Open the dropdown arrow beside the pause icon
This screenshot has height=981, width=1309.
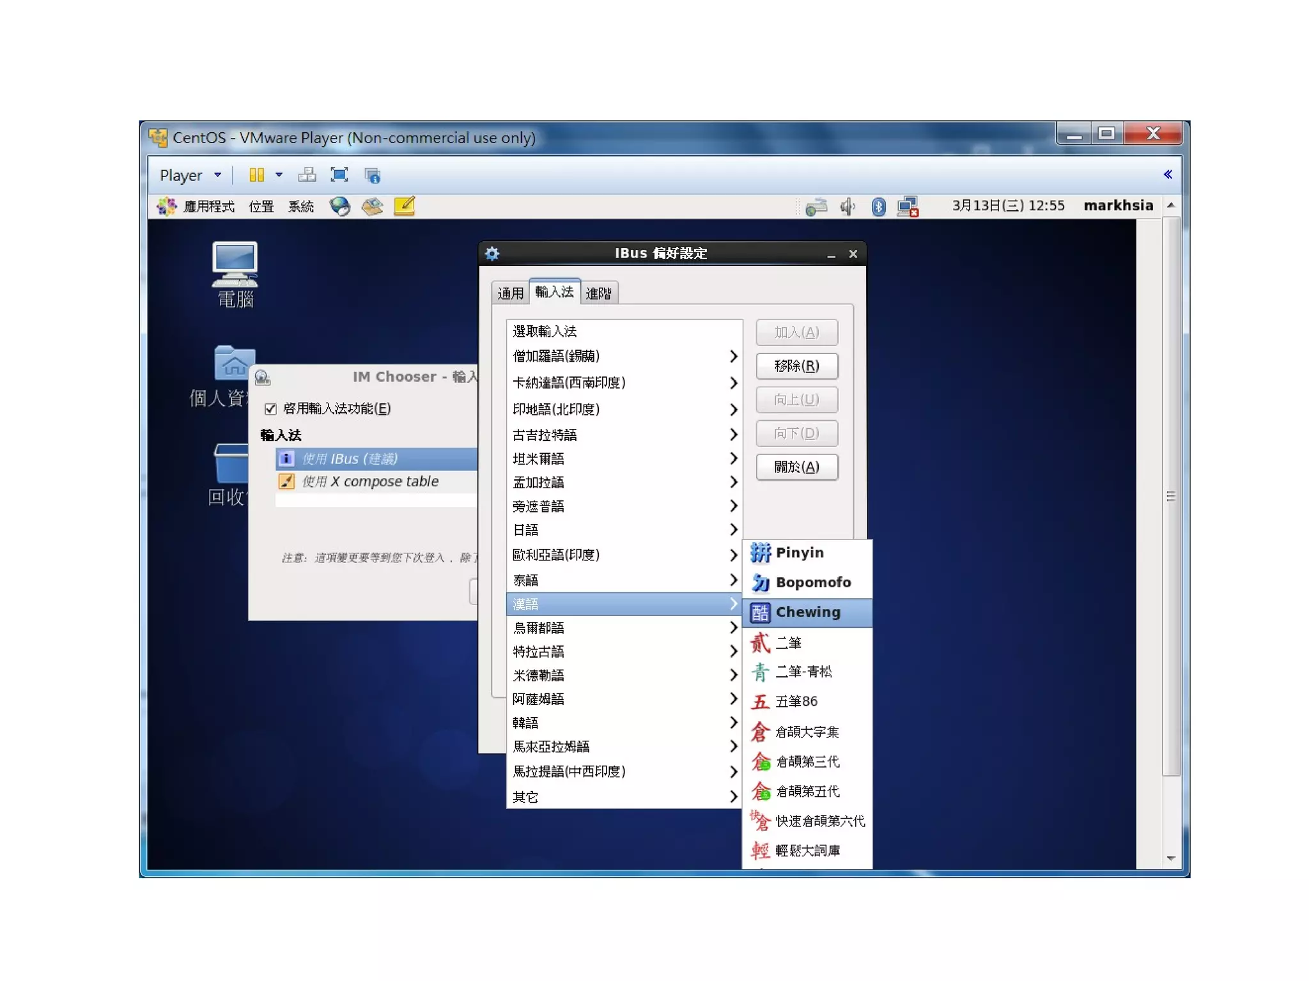tap(279, 175)
